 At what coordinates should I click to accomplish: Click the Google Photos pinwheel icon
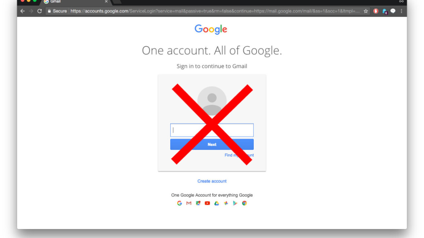click(226, 203)
